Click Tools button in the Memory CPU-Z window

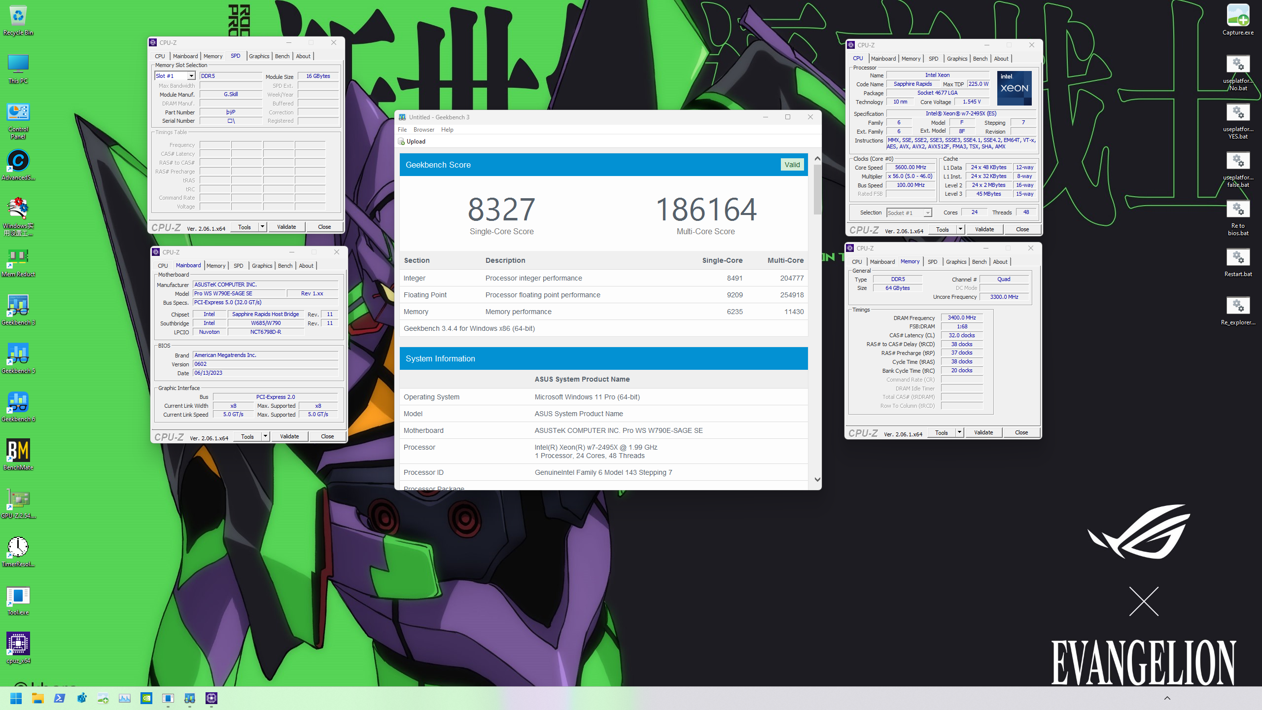(942, 432)
